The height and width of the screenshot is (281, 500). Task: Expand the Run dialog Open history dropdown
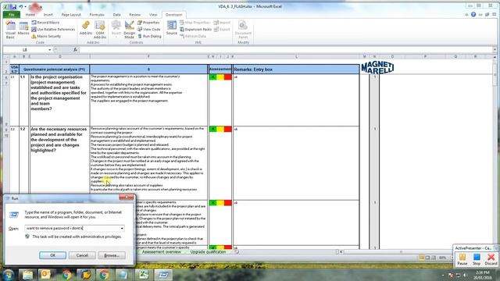tap(122, 228)
